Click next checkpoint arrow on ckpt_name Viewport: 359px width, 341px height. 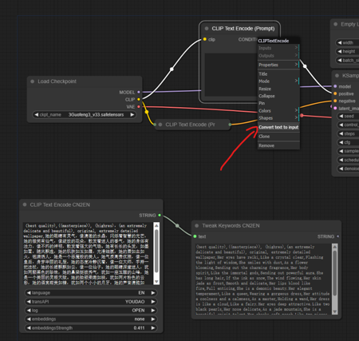132,115
